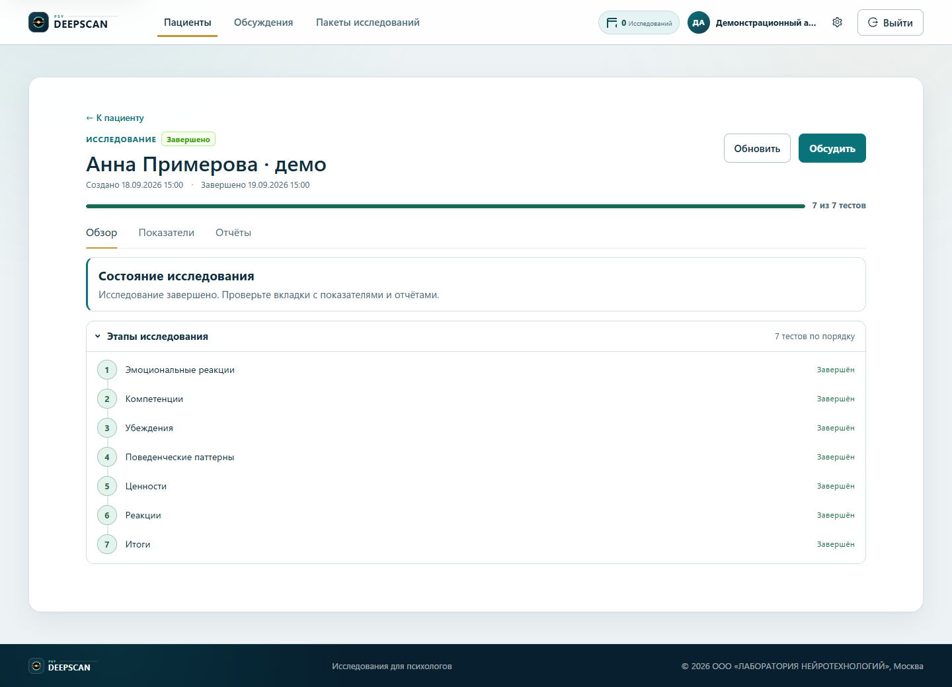Click Завершён status of Итоги row
Screen dimensions: 952x687
point(836,545)
